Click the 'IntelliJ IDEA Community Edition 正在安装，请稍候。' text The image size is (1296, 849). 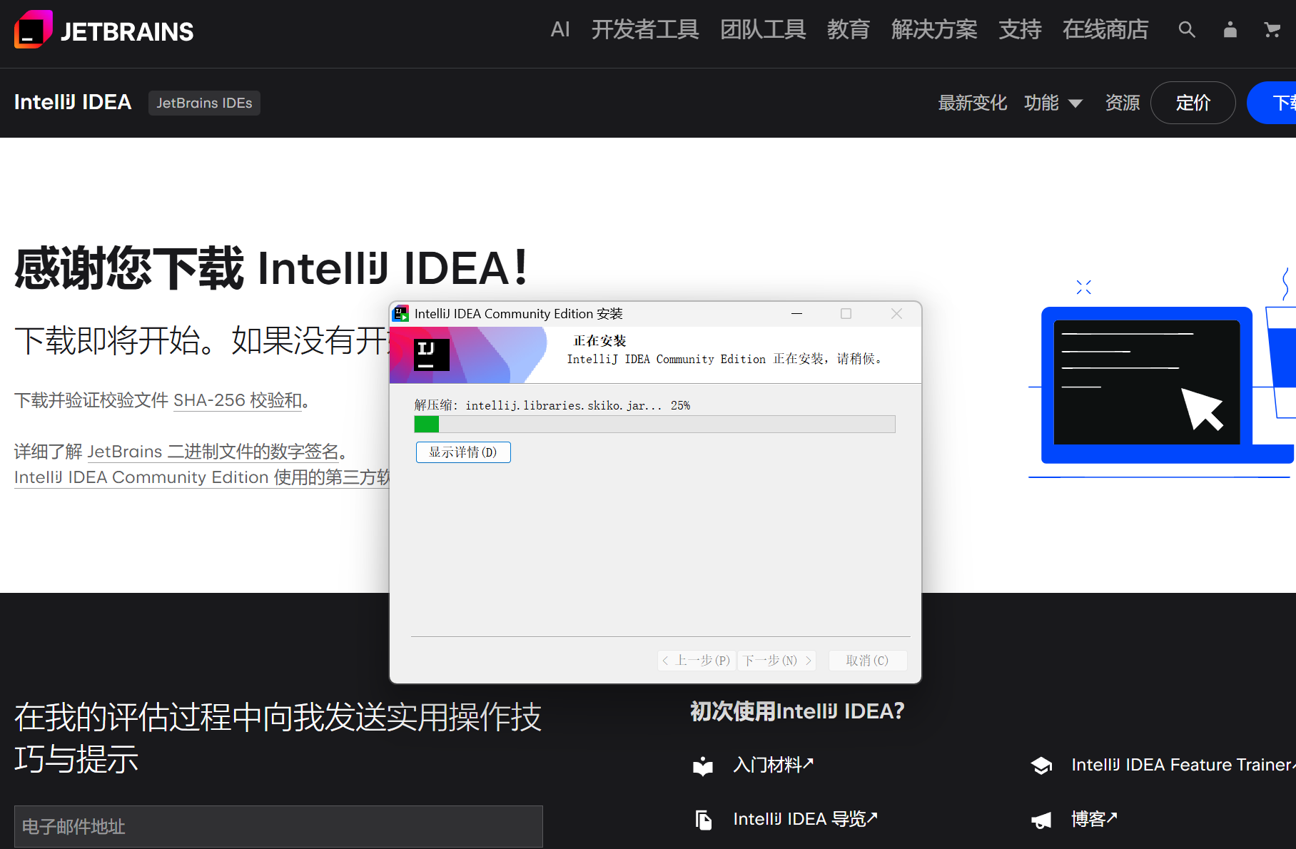click(x=724, y=359)
